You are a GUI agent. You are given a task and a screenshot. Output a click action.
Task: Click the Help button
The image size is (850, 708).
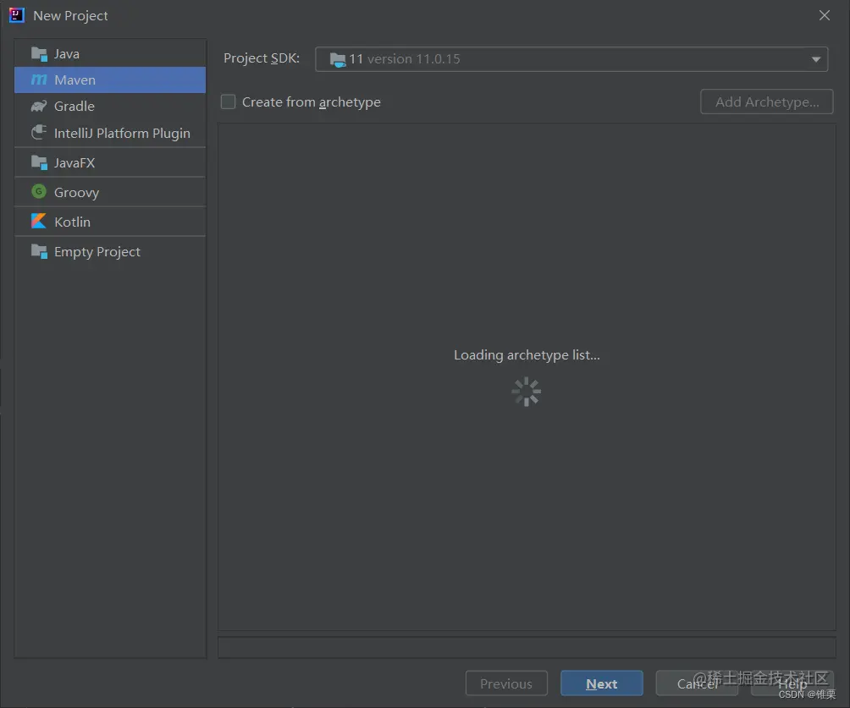(x=792, y=683)
